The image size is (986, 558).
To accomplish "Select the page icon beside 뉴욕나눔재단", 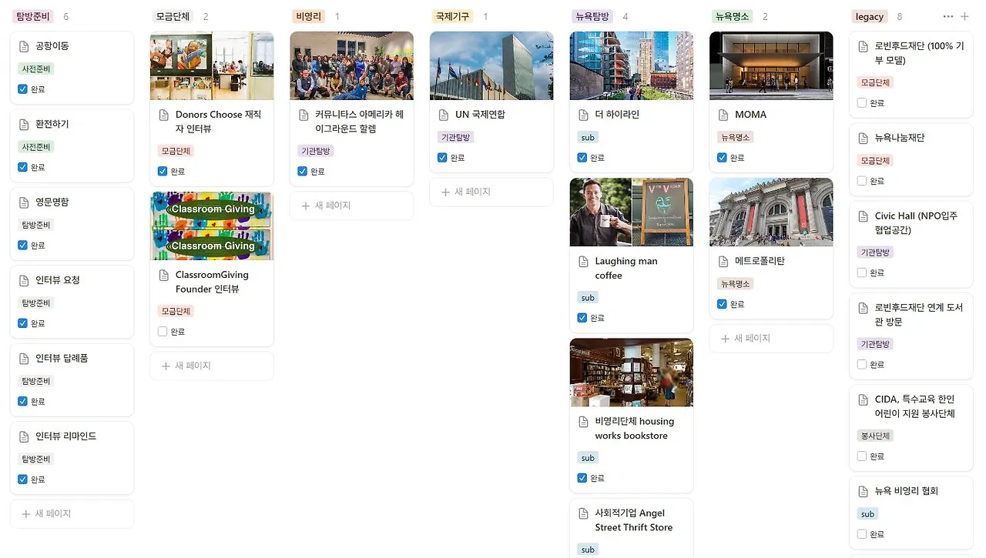I will pos(863,139).
